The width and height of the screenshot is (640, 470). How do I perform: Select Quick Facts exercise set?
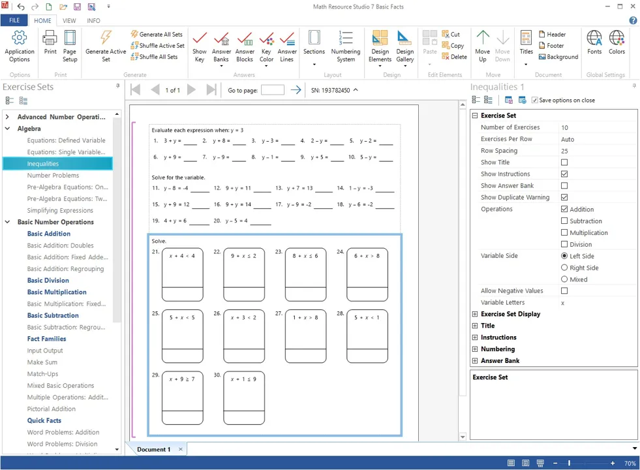(x=44, y=420)
